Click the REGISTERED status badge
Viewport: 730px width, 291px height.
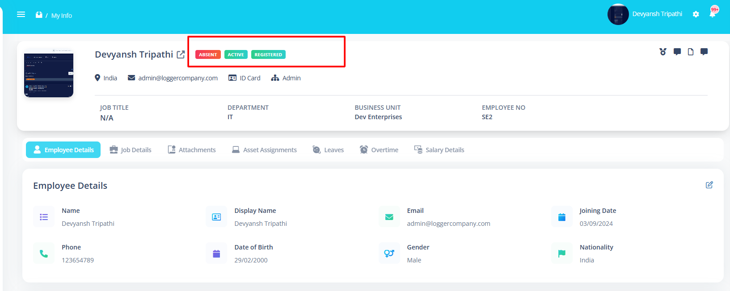[268, 54]
